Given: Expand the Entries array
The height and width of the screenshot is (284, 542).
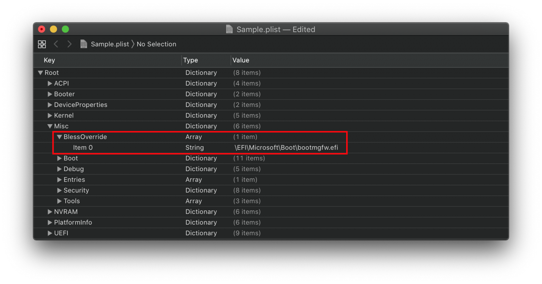Looking at the screenshot, I should (59, 180).
